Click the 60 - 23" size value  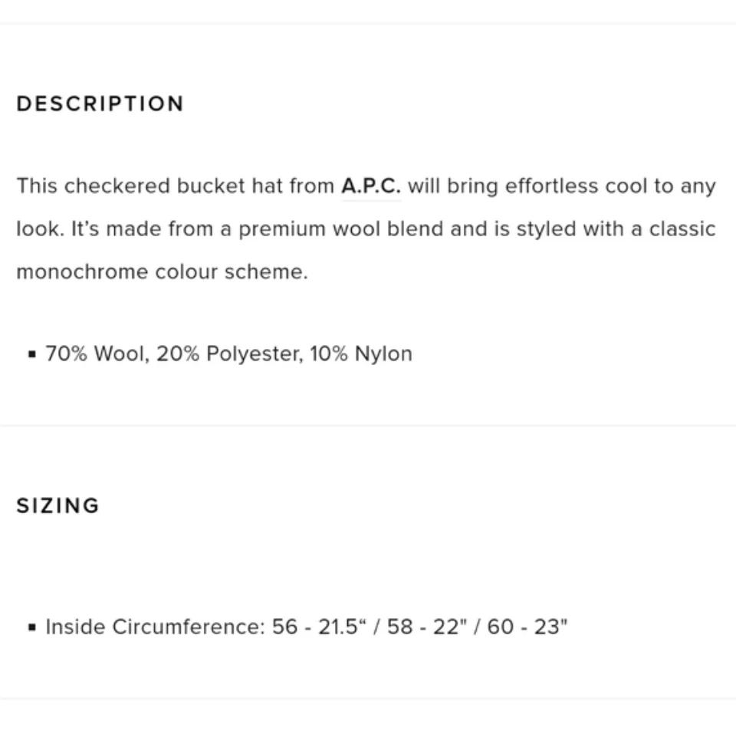click(x=527, y=627)
